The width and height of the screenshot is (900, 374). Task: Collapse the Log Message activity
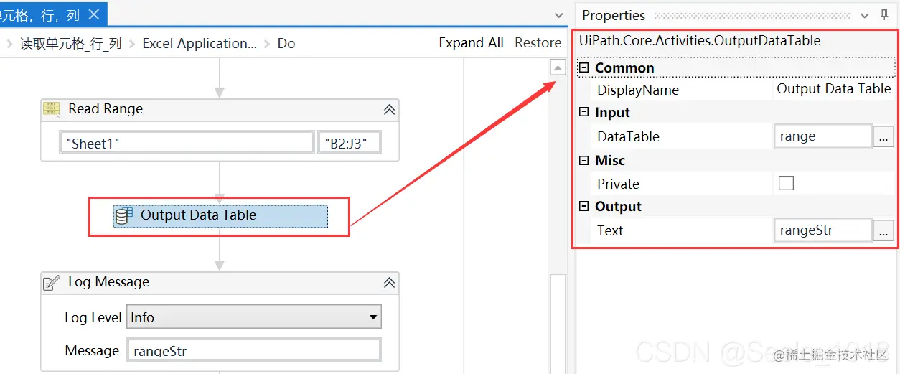(x=389, y=282)
